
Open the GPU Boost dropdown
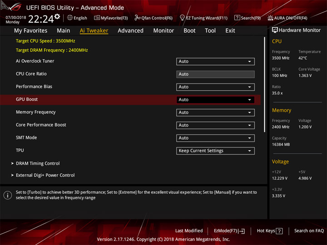[x=215, y=99]
